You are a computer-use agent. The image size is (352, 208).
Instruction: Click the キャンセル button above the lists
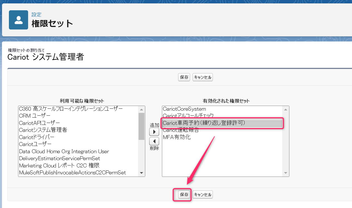203,77
